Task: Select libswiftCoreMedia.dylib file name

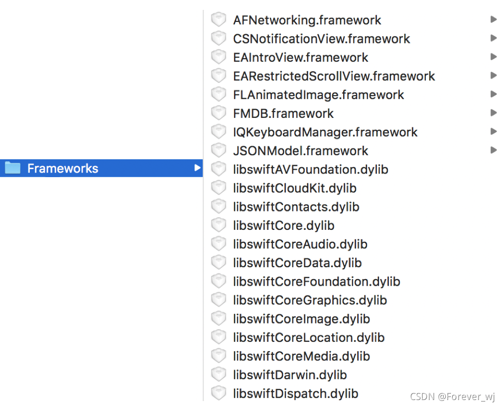Action: pos(302,356)
